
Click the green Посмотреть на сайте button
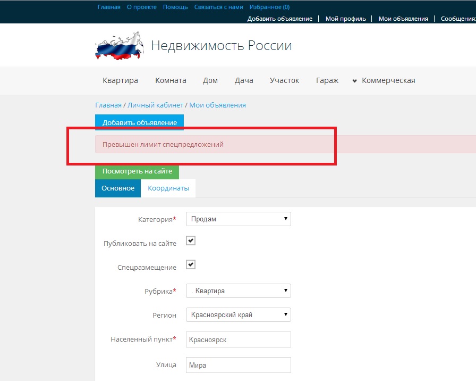point(137,171)
